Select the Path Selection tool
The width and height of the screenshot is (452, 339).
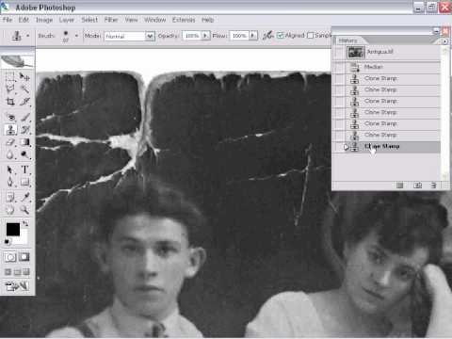[10, 169]
